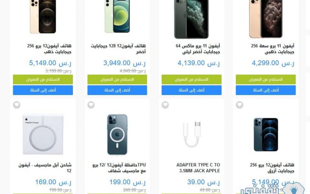
Task: Open ADAPTER TYPE C TO 3.5MM JACK title
Action: 198,168
